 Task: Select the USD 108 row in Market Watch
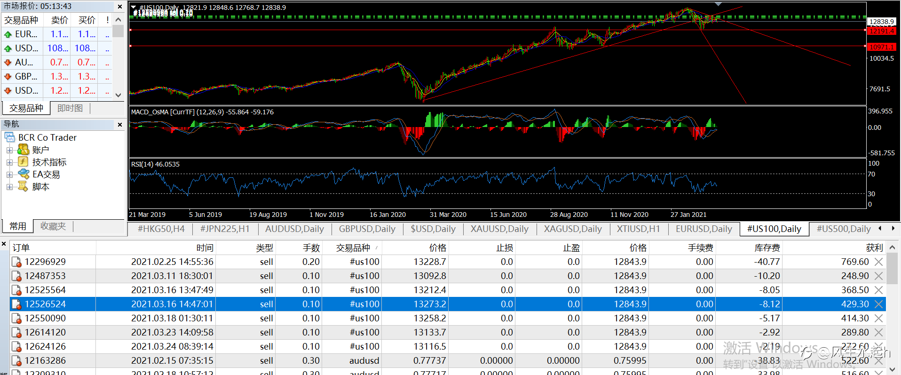coord(57,48)
